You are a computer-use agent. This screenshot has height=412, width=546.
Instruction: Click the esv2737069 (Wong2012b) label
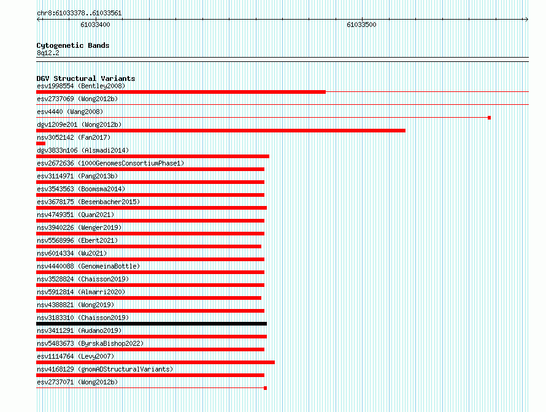click(x=77, y=99)
